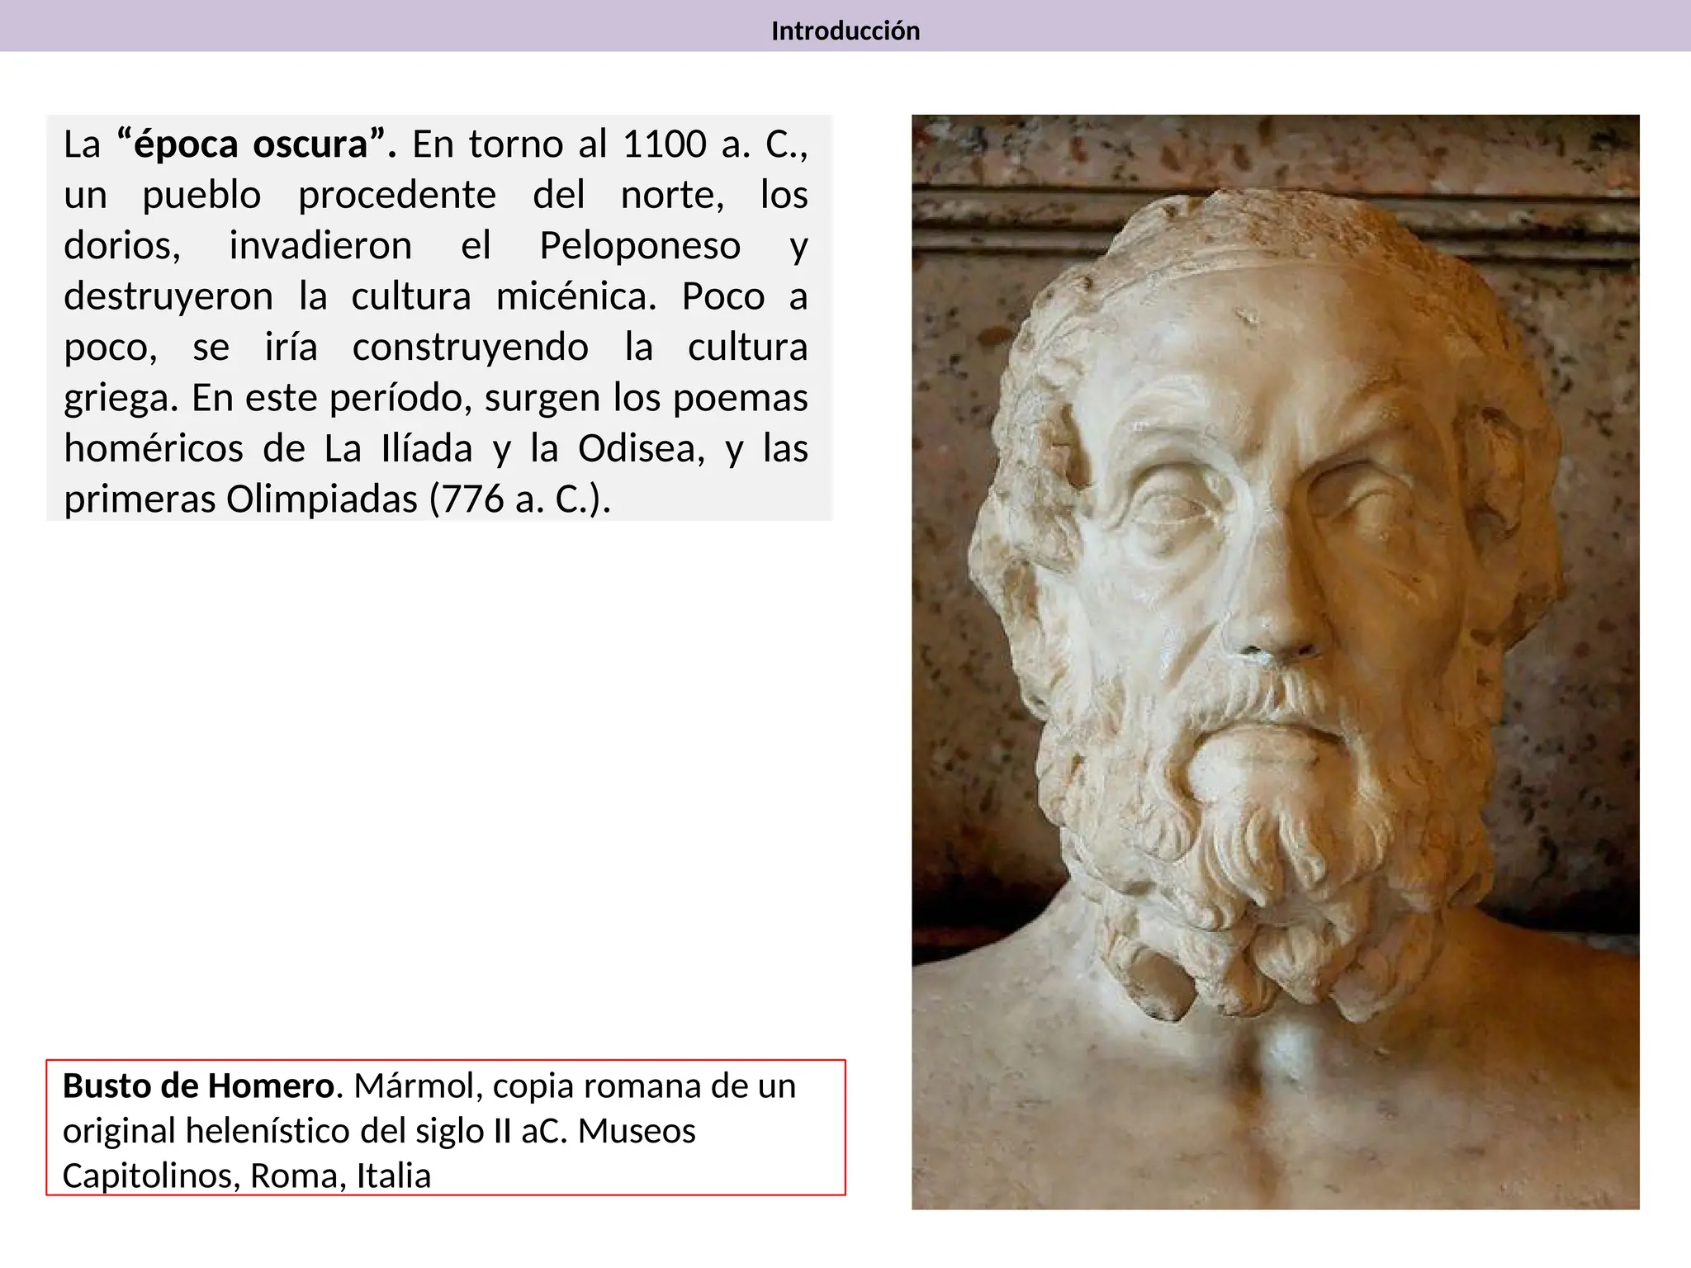1691x1268 pixels.
Task: Click the word 'Peloponeso' in paragraph
Action: (x=640, y=246)
